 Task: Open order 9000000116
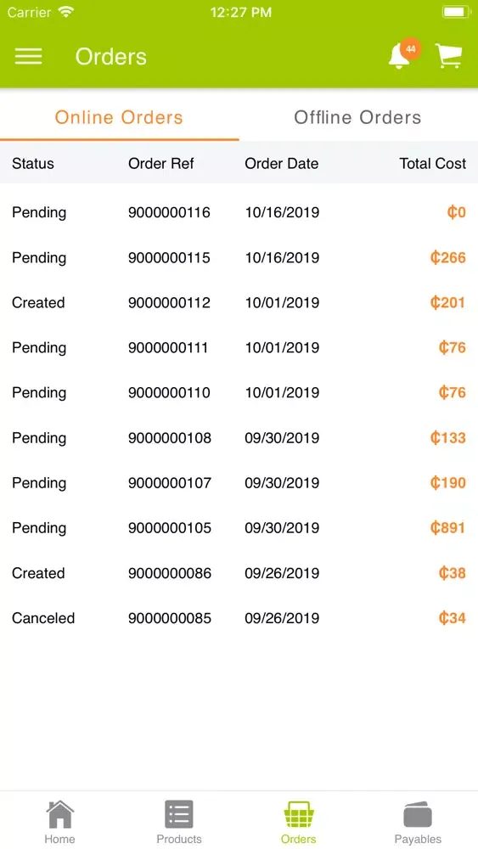click(x=239, y=212)
